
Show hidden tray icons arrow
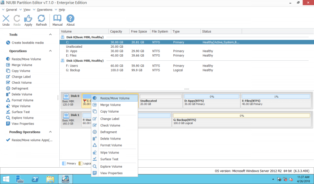coord(273,179)
